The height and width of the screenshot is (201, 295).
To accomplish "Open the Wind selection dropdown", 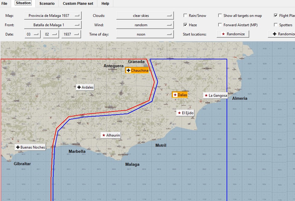I will [145, 24].
